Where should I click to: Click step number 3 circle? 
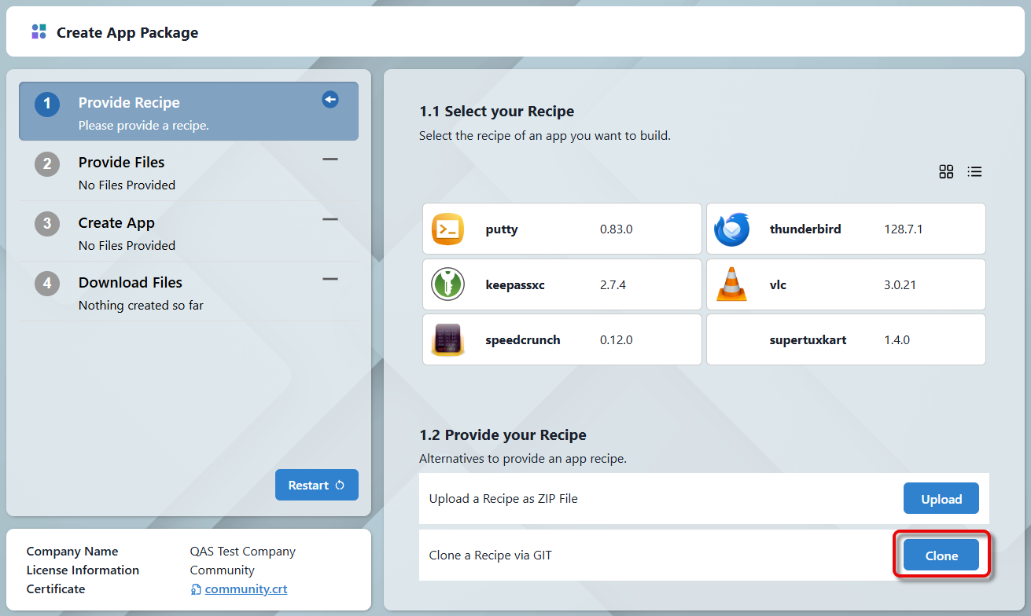(x=47, y=224)
